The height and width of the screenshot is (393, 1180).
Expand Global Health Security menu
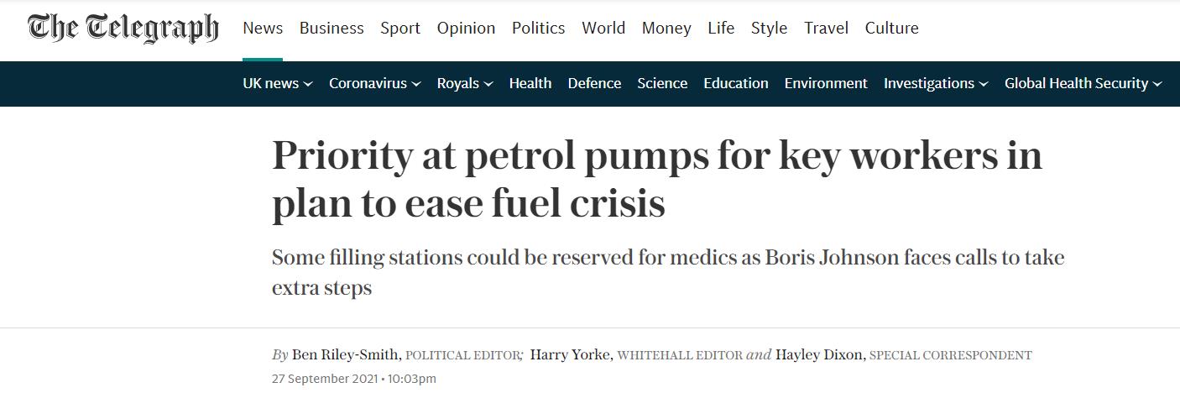pos(1083,83)
